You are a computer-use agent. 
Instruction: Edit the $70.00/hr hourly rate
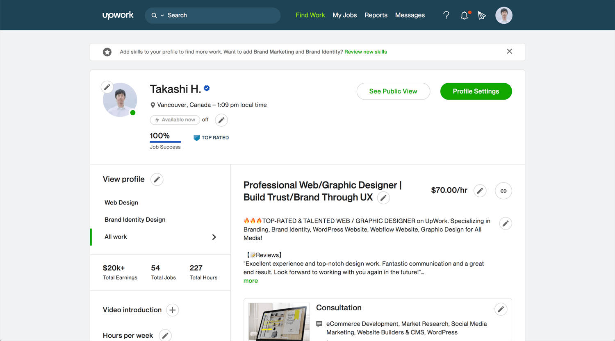pos(480,191)
